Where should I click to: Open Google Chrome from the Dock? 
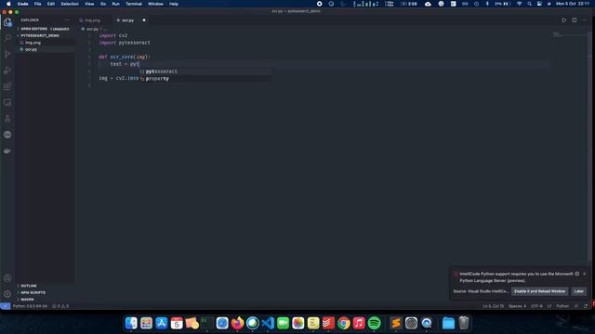[x=344, y=323]
